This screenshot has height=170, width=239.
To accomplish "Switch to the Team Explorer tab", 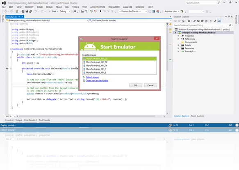I will (198, 116).
